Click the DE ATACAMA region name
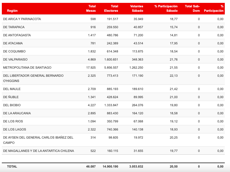The height and width of the screenshot is (172, 230). point(13,43)
